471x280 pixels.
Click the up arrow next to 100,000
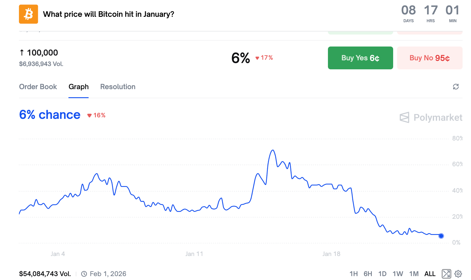pyautogui.click(x=22, y=53)
